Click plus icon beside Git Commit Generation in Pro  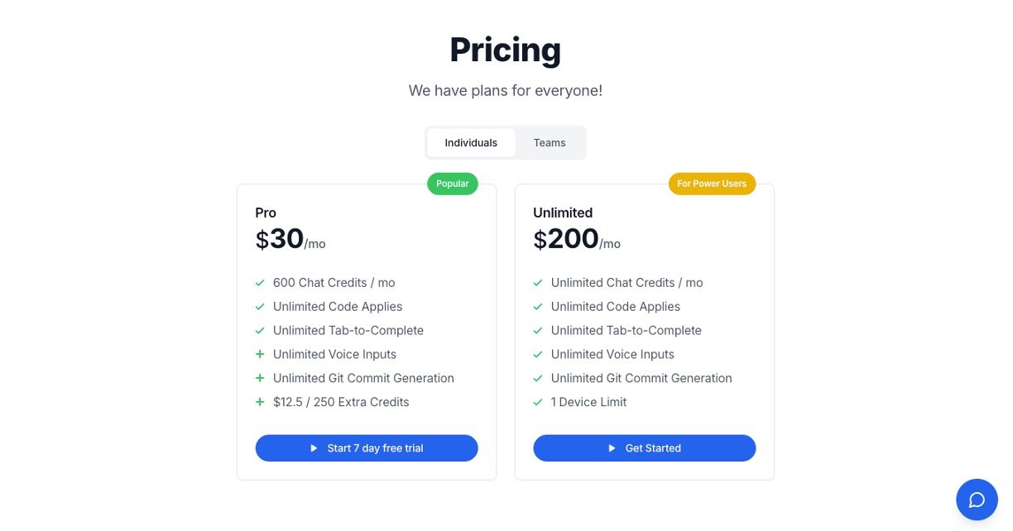(x=260, y=379)
